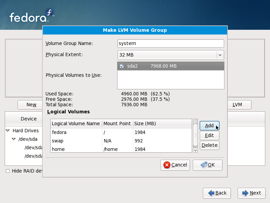The image size is (270, 203).
Task: Select the /dev/sda tree item
Action: [x=28, y=139]
